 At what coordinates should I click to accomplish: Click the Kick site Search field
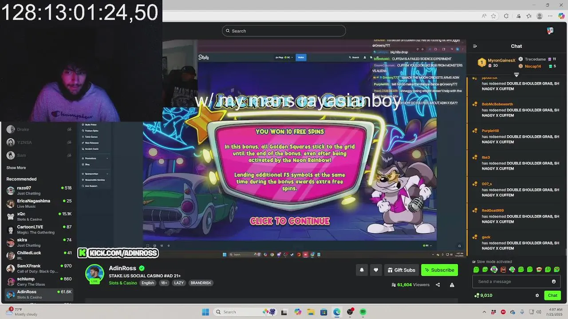point(284,31)
